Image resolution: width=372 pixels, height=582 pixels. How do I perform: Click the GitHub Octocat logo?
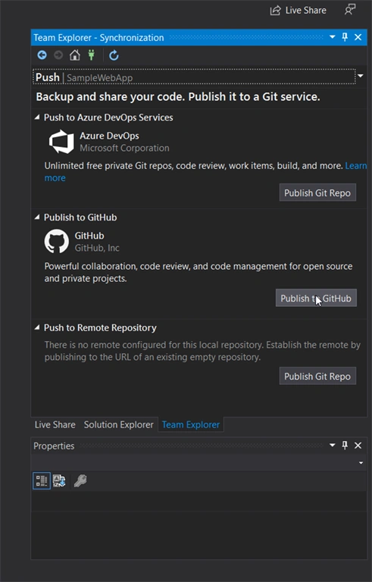pyautogui.click(x=56, y=241)
